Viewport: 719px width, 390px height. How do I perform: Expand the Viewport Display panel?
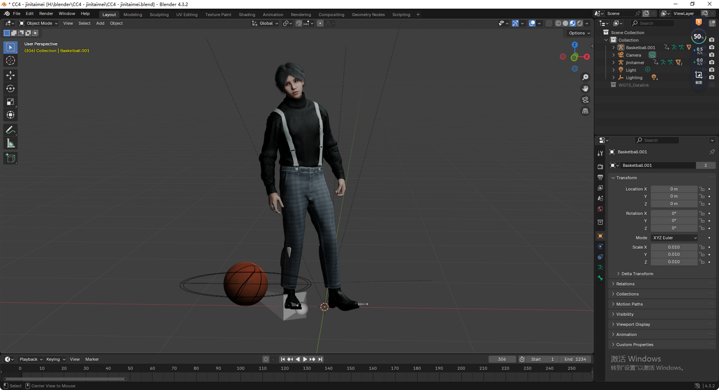pyautogui.click(x=662, y=324)
